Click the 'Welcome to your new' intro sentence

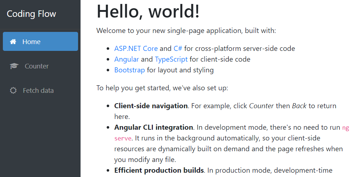pyautogui.click(x=186, y=30)
